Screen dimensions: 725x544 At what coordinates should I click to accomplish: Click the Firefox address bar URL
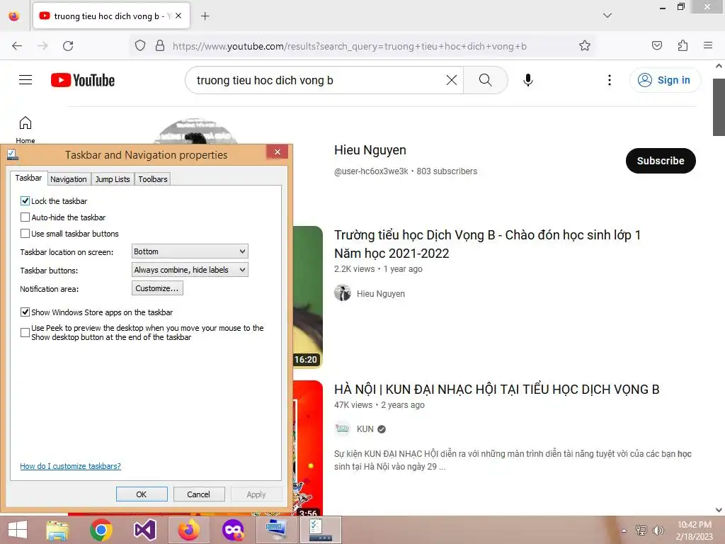pyautogui.click(x=350, y=46)
